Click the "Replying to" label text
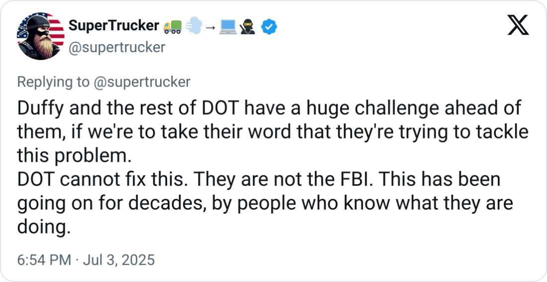The height and width of the screenshot is (282, 547). click(54, 82)
